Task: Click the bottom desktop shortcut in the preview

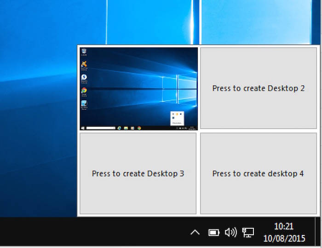Action: tap(84, 104)
